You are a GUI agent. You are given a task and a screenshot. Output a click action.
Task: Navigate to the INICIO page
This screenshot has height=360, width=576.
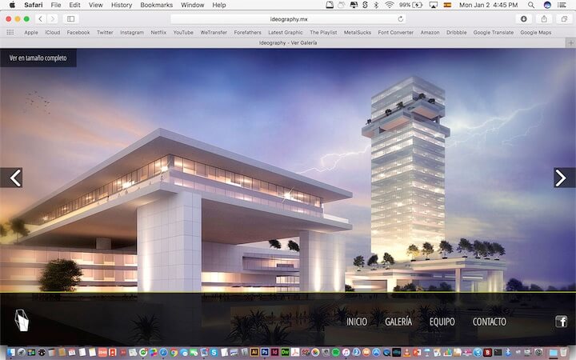(x=357, y=322)
